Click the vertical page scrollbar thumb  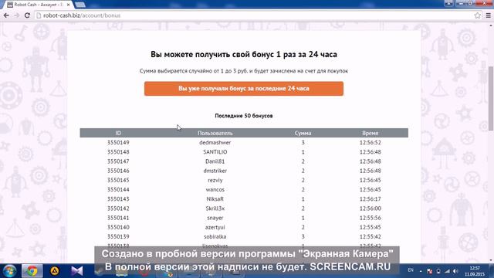click(491, 98)
